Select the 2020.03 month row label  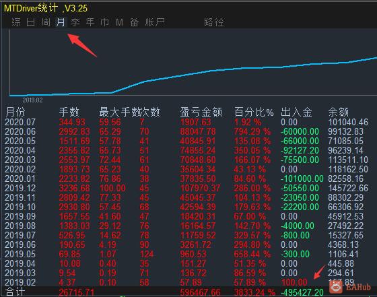click(x=20, y=160)
